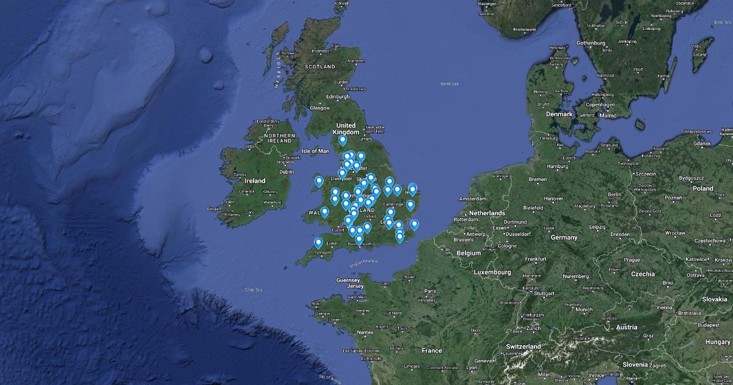733x385 pixels.
Task: Select the 'Dublin' city label
Action: pyautogui.click(x=287, y=172)
